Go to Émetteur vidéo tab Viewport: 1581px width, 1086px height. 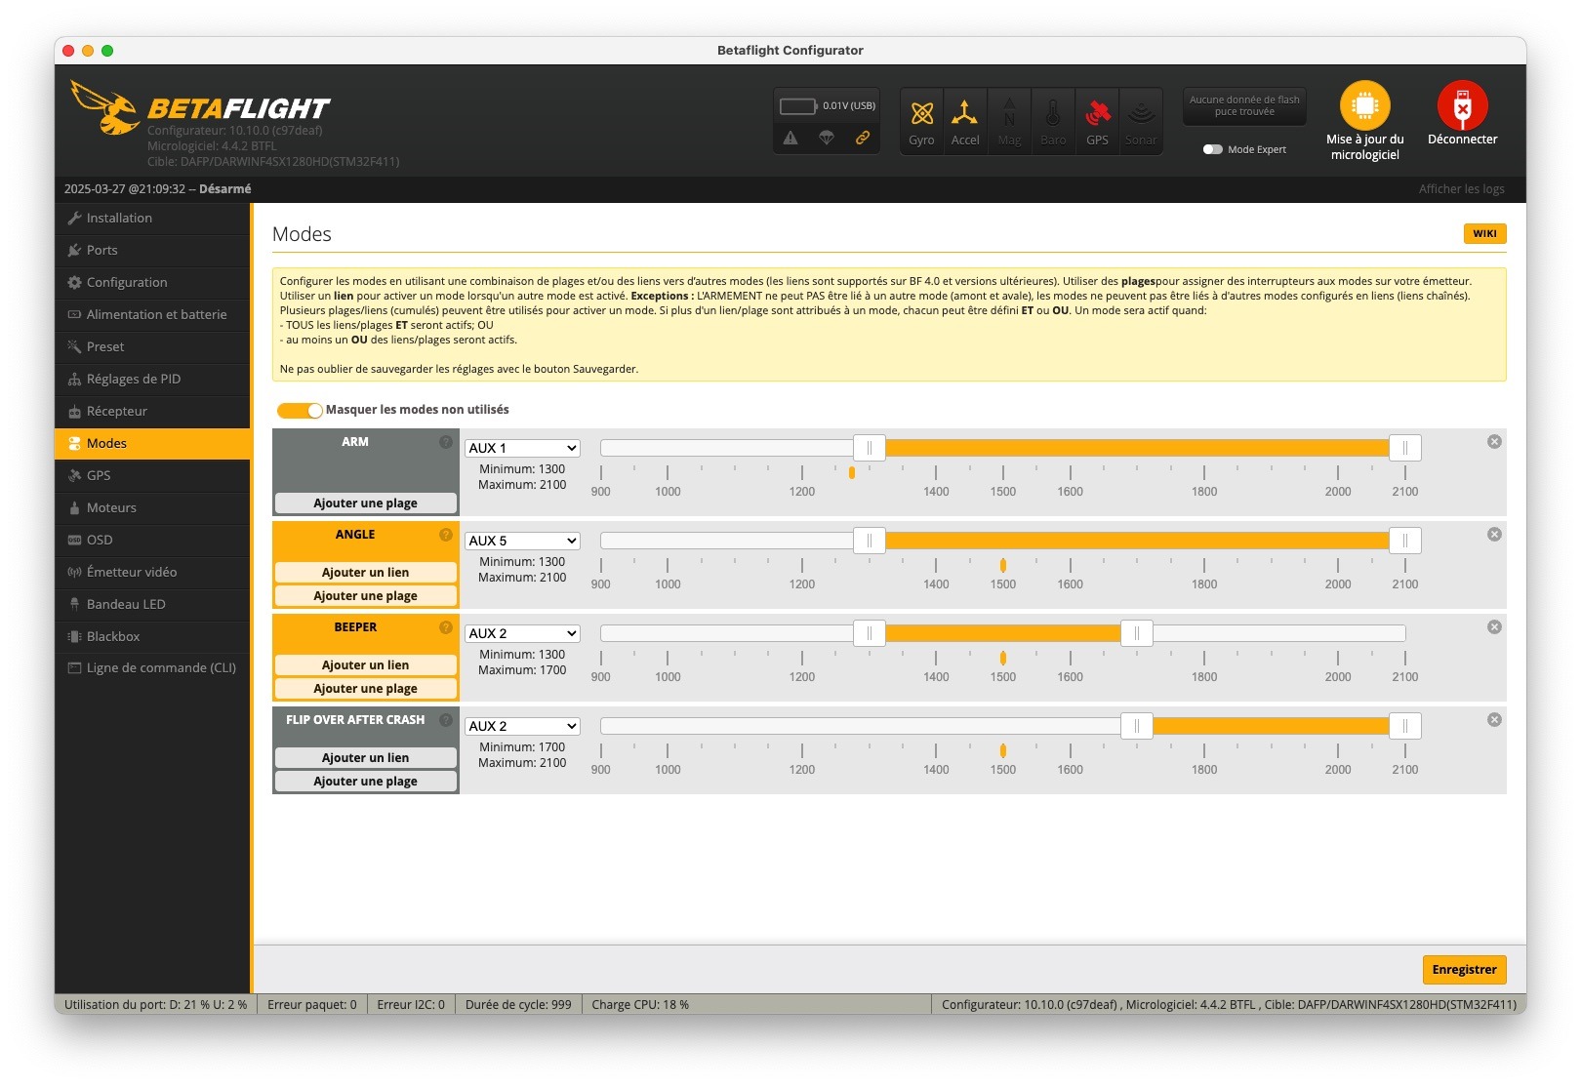[x=152, y=573]
